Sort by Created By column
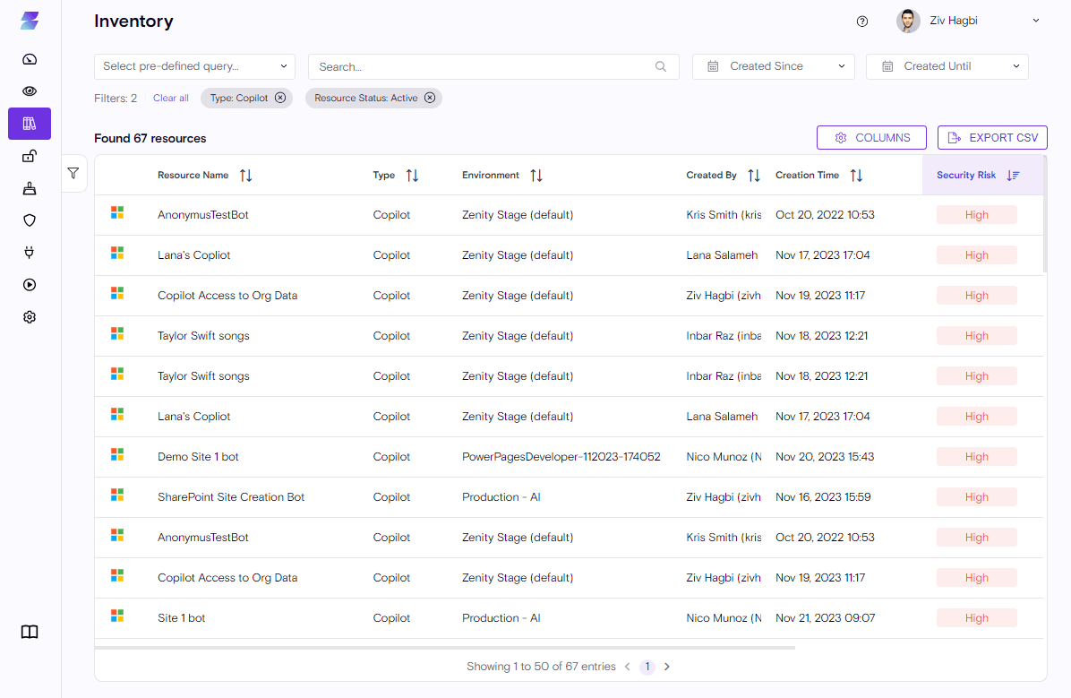1071x698 pixels. (x=753, y=176)
